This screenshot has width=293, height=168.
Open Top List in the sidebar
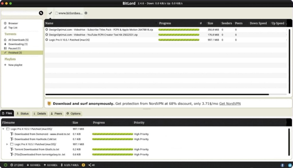tap(13, 28)
